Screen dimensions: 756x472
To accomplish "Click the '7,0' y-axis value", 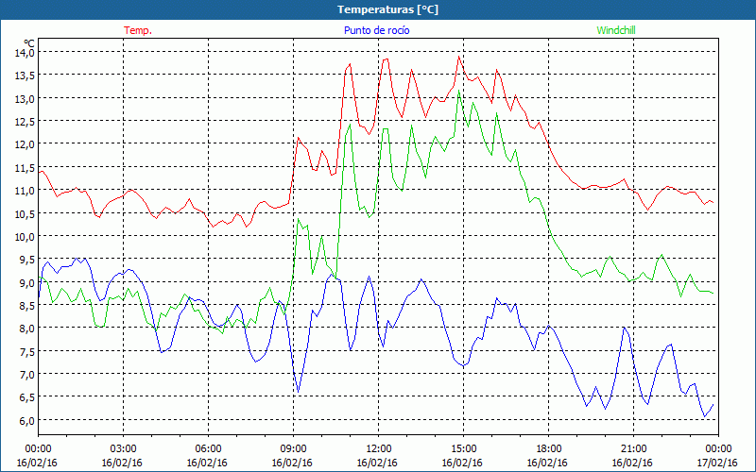I will (x=27, y=374).
